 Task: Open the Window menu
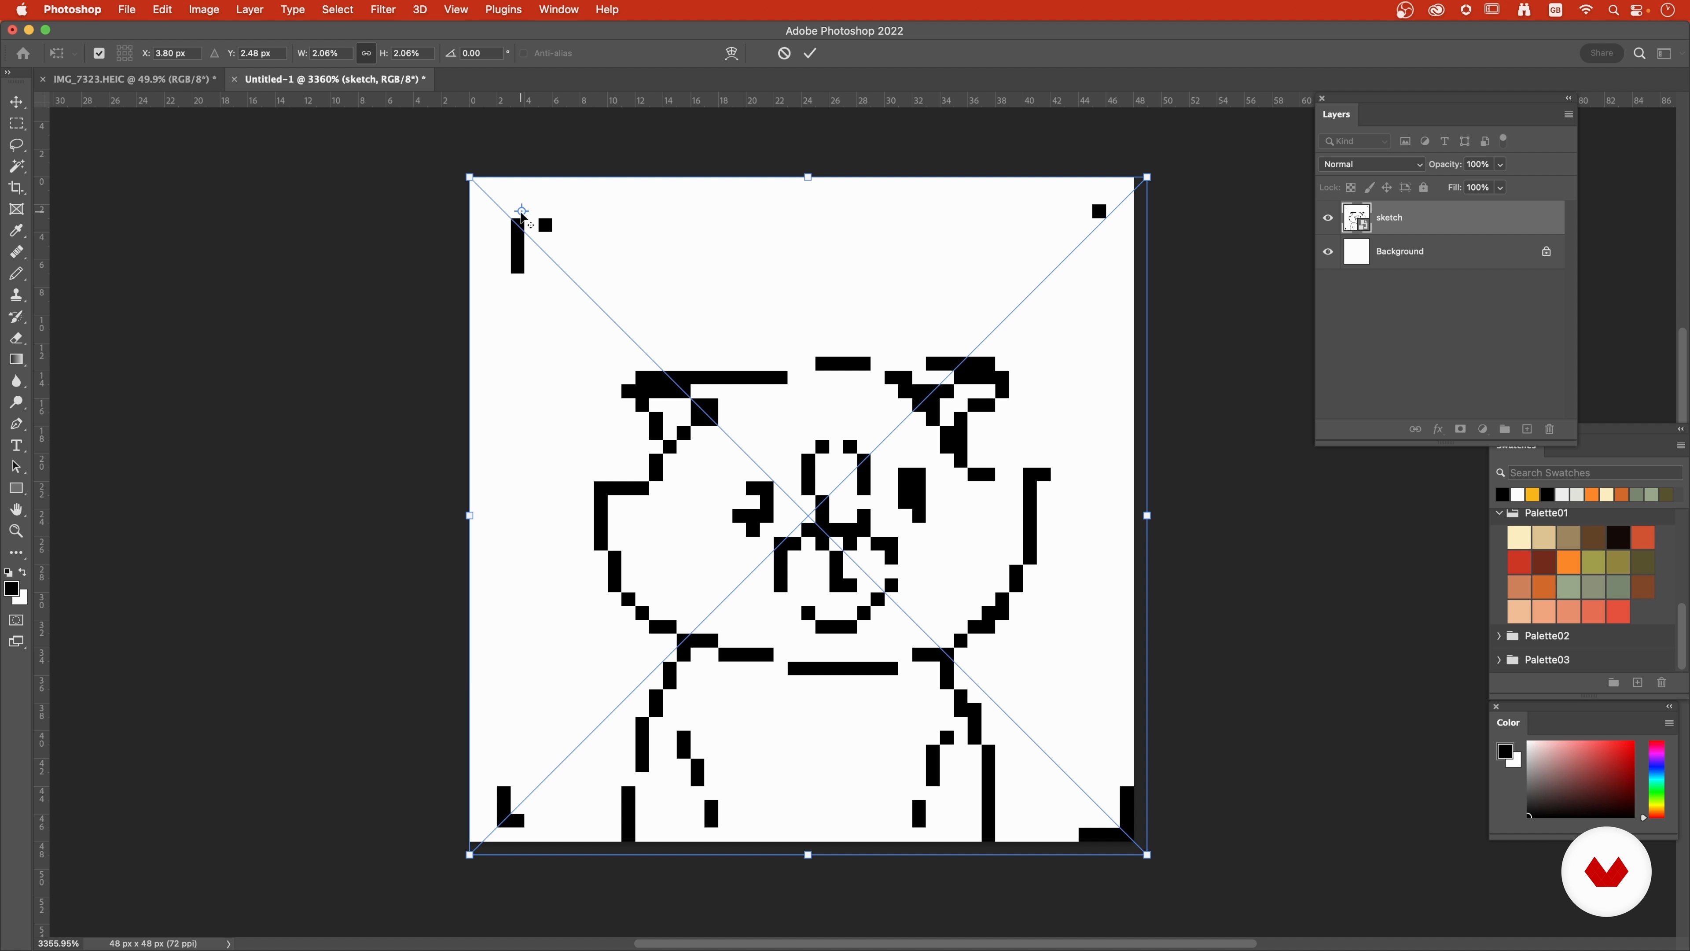(x=558, y=10)
